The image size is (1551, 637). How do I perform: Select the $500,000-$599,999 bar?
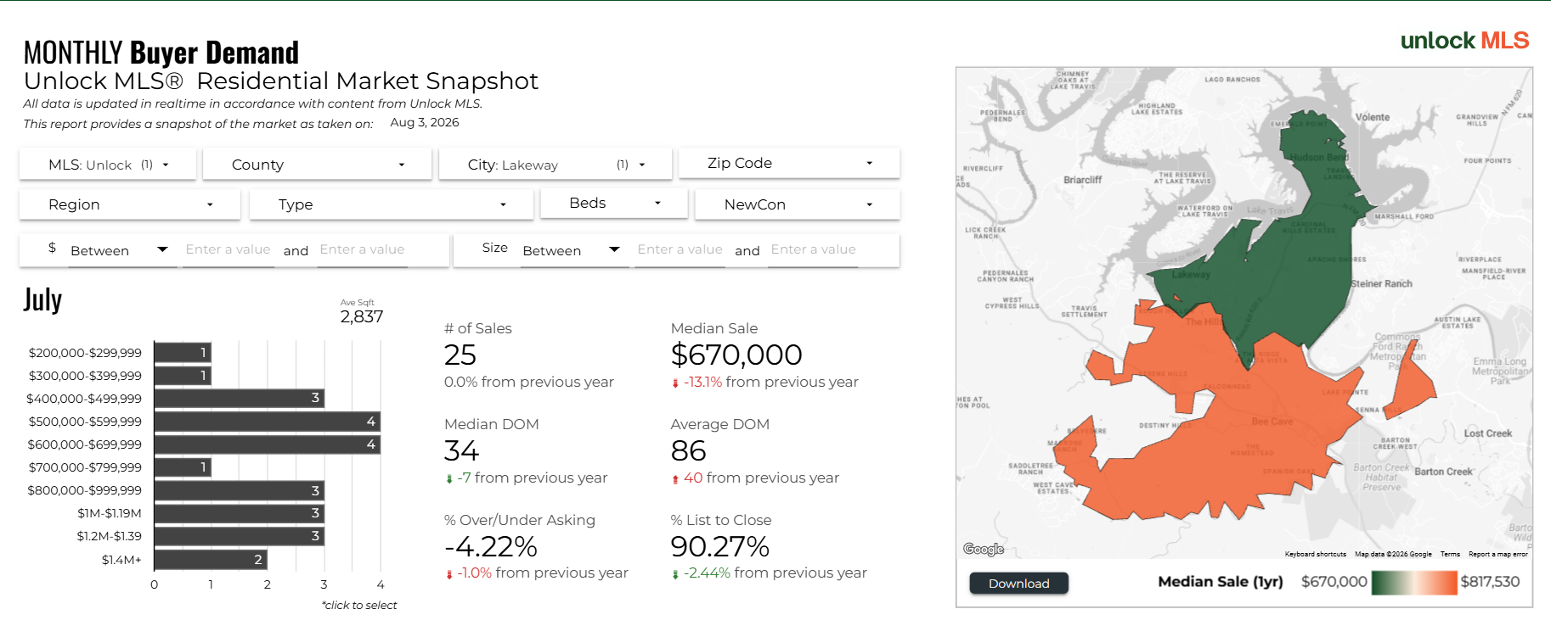click(x=267, y=422)
